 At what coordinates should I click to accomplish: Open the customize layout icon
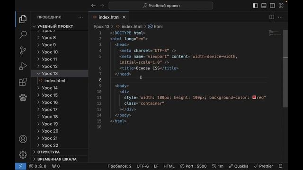pos(281,6)
